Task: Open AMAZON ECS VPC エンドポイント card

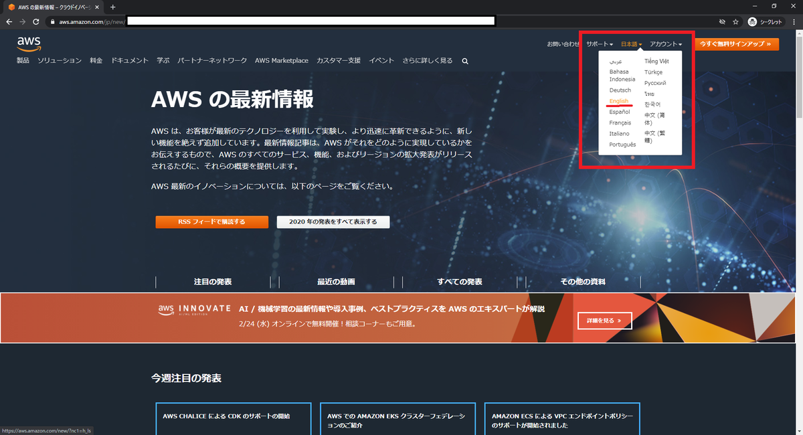Action: tap(561, 418)
